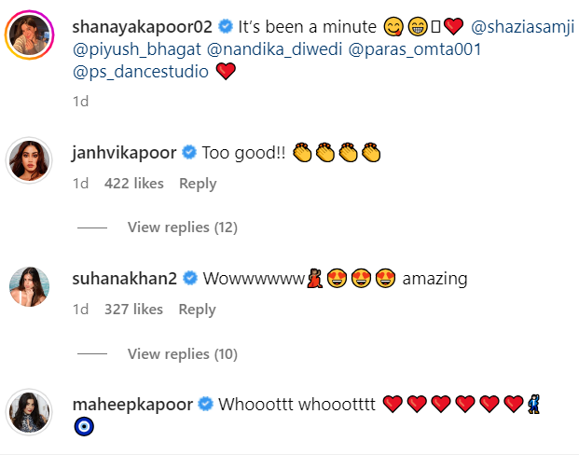Click the verified badge beside maheepkapoor
Image resolution: width=579 pixels, height=455 pixels.
coord(206,404)
